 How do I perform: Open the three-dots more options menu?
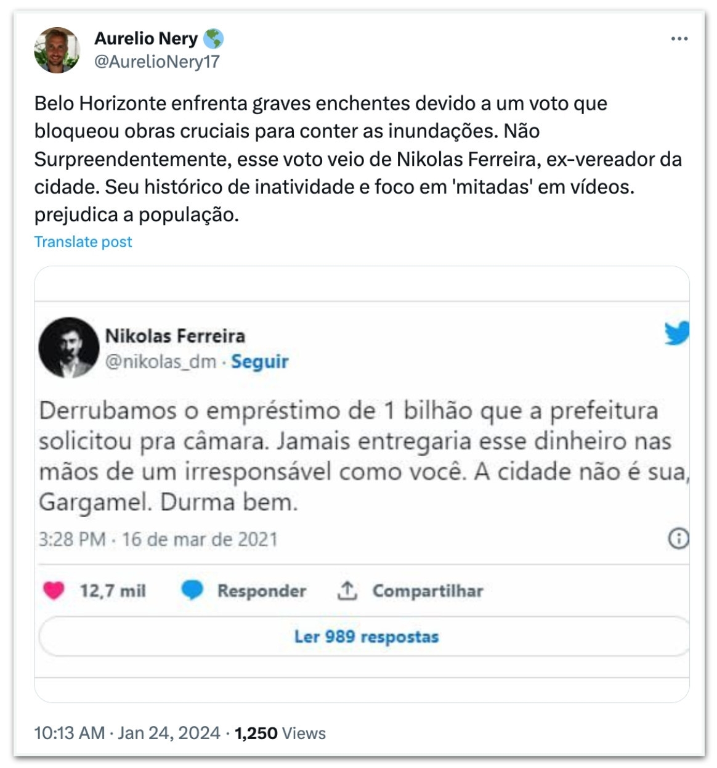tap(679, 39)
